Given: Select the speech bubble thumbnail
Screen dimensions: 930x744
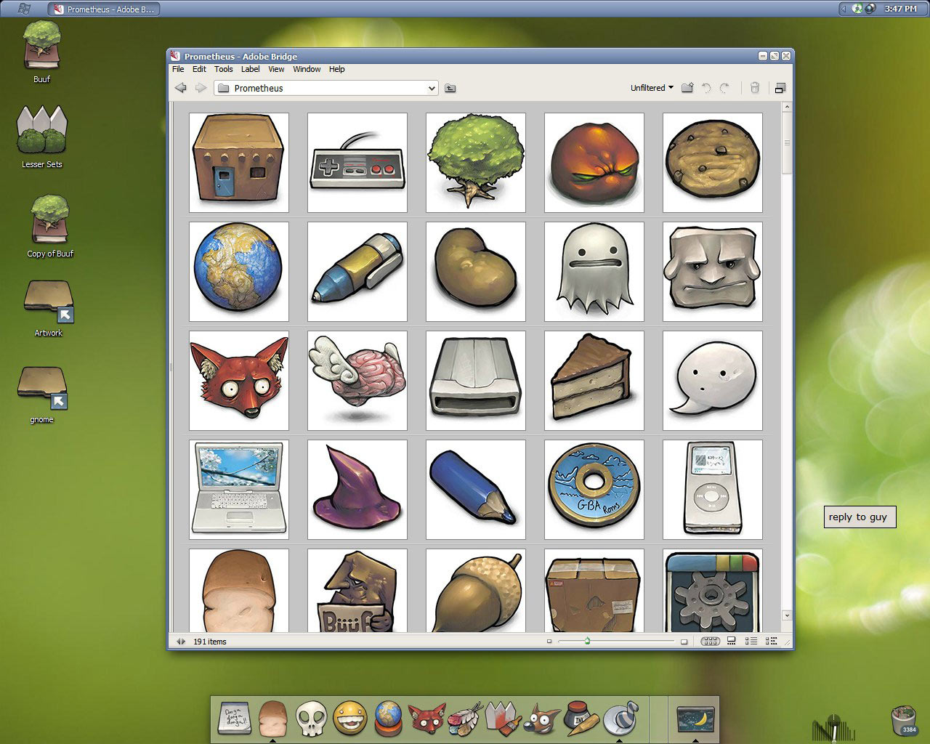Looking at the screenshot, I should point(713,381).
